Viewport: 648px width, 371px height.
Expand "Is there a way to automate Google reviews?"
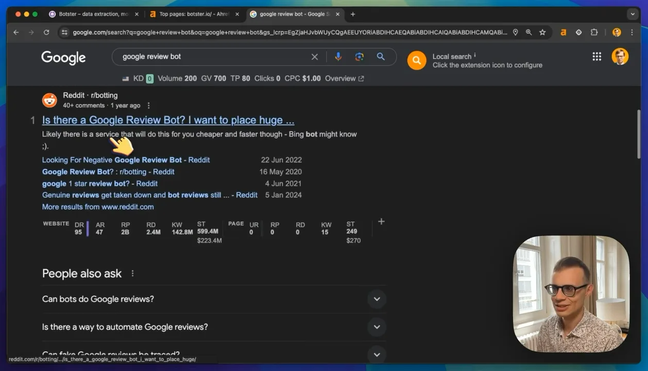tap(214, 327)
